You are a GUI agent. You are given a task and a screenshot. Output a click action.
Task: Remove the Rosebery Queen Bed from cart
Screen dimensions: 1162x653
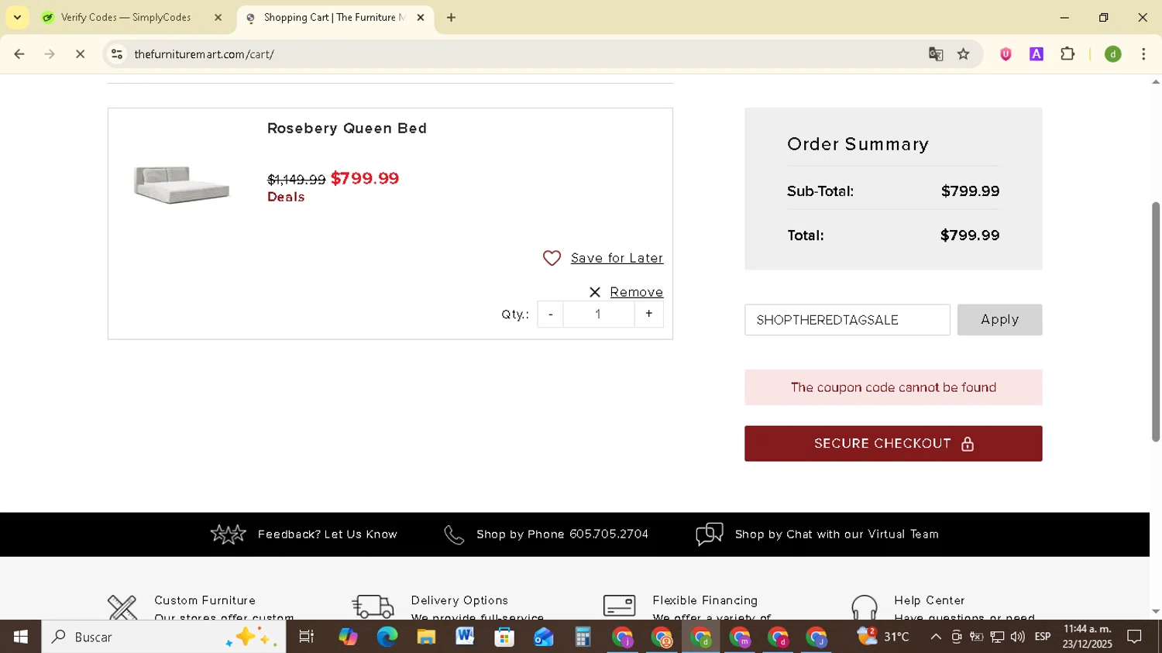click(636, 292)
